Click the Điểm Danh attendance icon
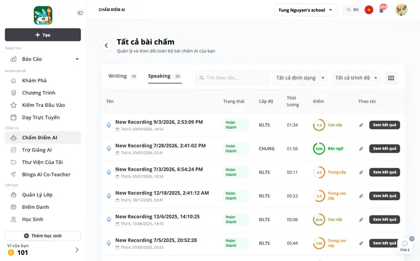The width and height of the screenshot is (420, 261). pyautogui.click(x=13, y=207)
